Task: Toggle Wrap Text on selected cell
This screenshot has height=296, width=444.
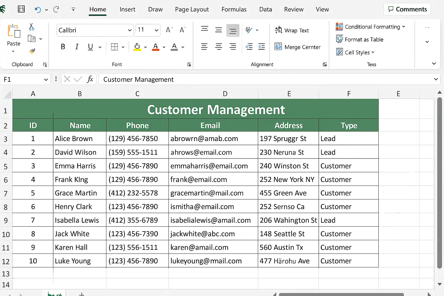Action: coord(292,30)
